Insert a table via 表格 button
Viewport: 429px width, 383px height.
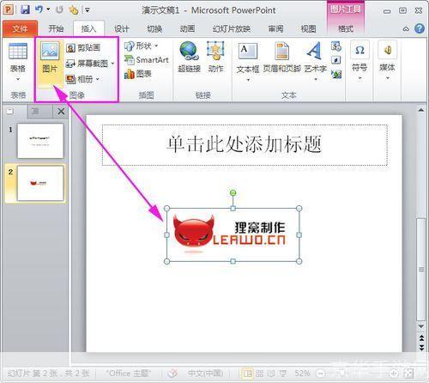click(18, 62)
